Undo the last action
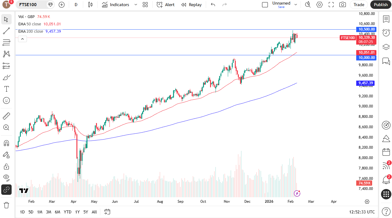Image resolution: width=392 pixels, height=218 pixels. coord(213,5)
